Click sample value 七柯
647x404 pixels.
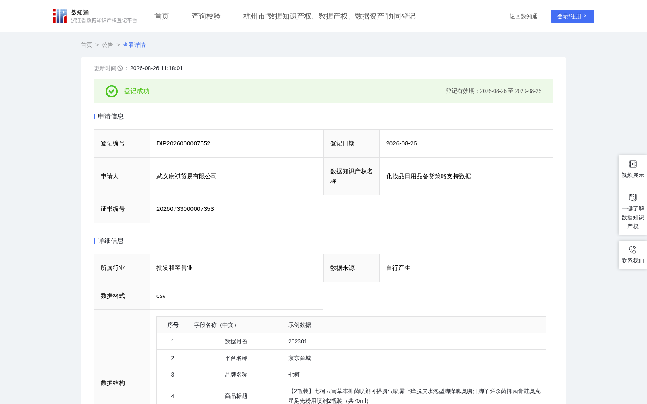click(x=294, y=375)
